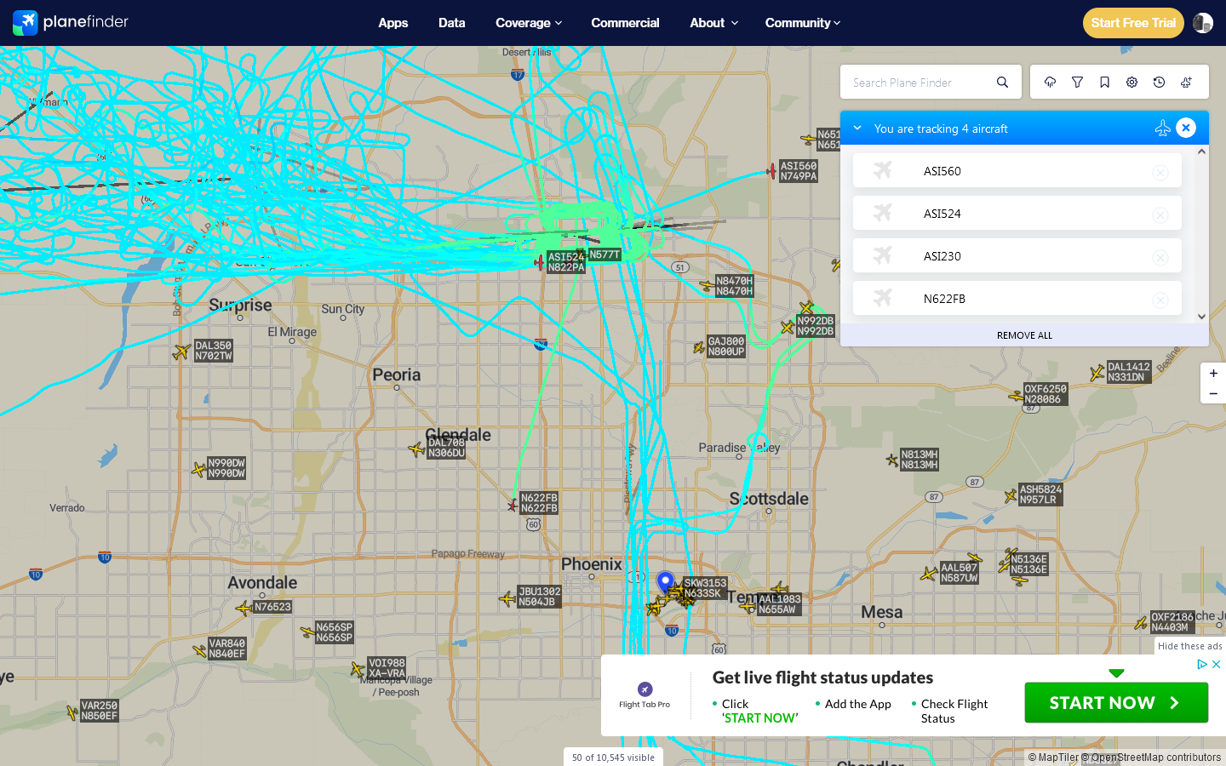Collapse the tracking panel with the chevron
This screenshot has width=1226, height=766.
857,128
